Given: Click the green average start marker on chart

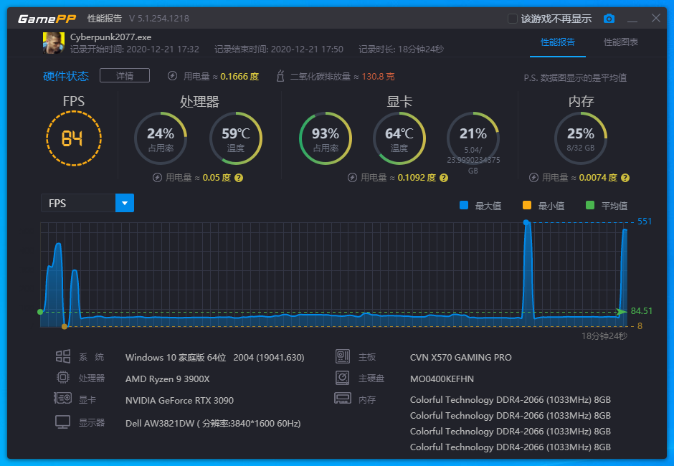Looking at the screenshot, I should (x=40, y=312).
